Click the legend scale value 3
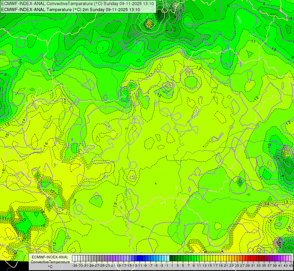The height and width of the screenshot is (271, 294). click(177, 266)
